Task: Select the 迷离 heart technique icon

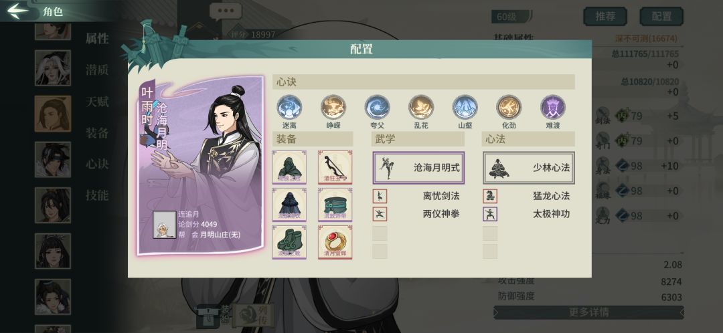Action: coord(289,107)
